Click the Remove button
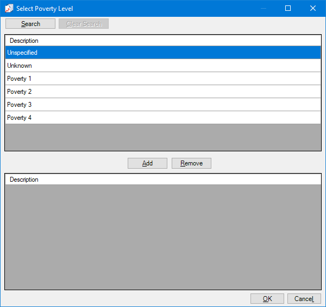The height and width of the screenshot is (307, 326). [191, 163]
